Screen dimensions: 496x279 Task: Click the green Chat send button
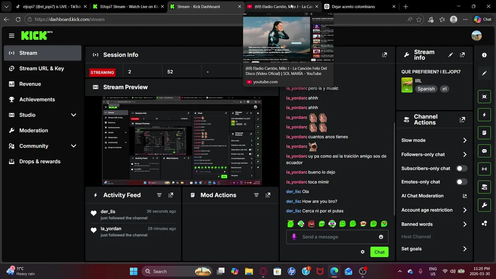click(x=379, y=252)
